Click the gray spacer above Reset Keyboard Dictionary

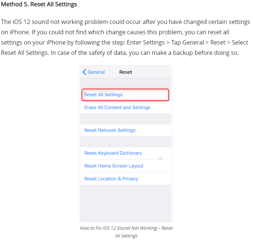tap(126, 142)
